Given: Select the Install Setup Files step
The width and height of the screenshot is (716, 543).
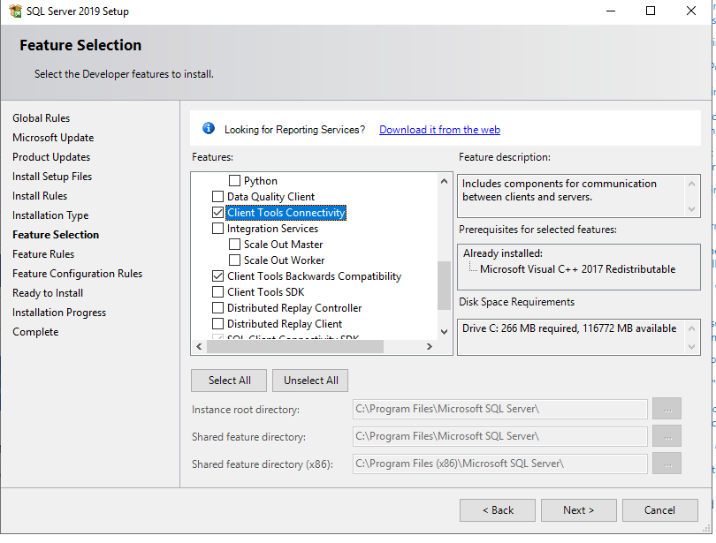Looking at the screenshot, I should coord(52,177).
